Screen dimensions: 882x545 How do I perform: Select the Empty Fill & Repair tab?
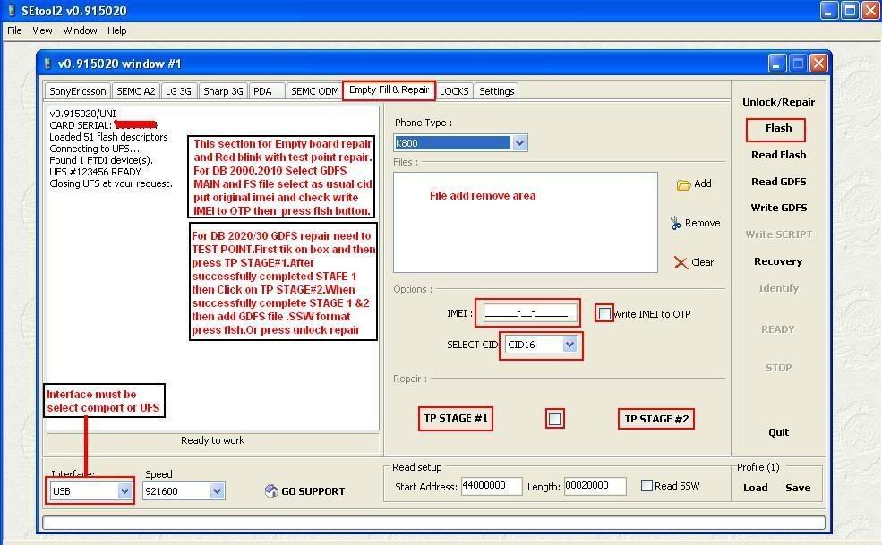[x=389, y=90]
